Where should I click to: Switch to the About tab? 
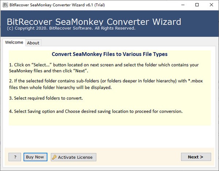pos(33,43)
